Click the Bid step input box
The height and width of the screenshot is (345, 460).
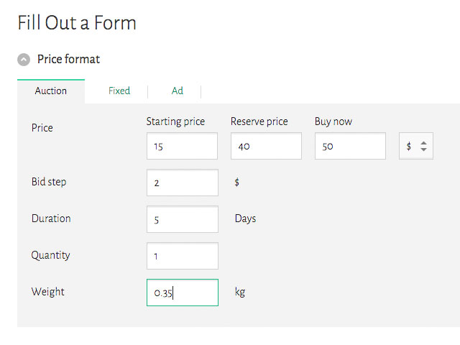tap(182, 183)
